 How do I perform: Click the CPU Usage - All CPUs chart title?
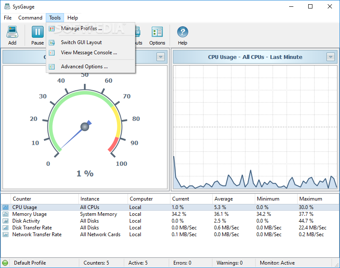[x=255, y=57]
